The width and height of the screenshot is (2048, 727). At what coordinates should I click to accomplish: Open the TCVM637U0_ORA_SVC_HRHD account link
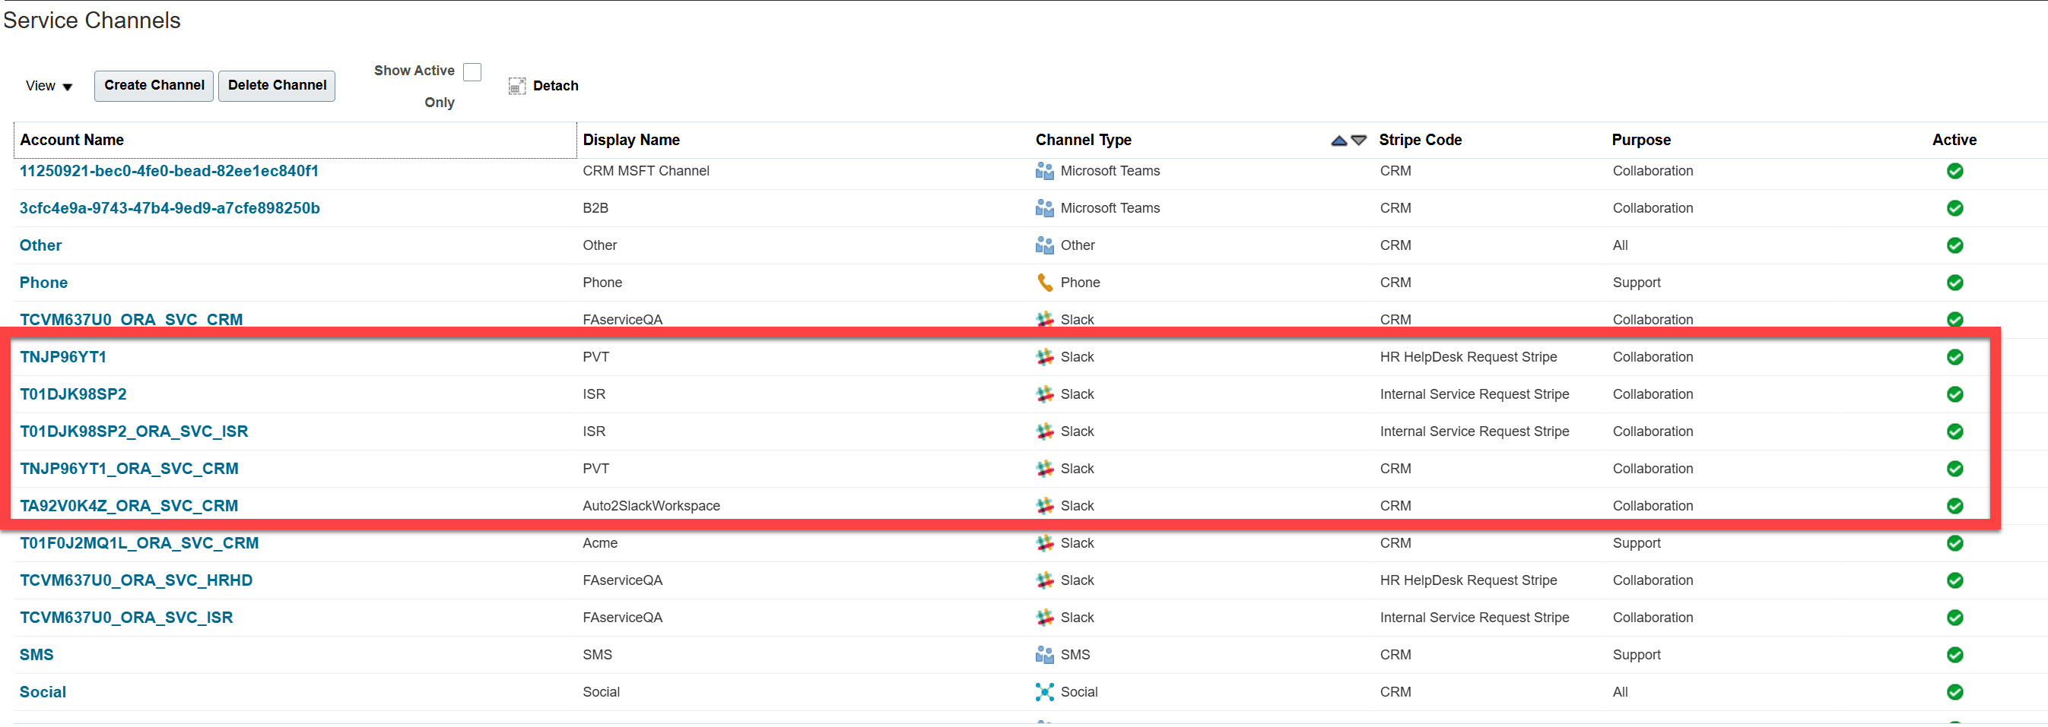point(136,582)
